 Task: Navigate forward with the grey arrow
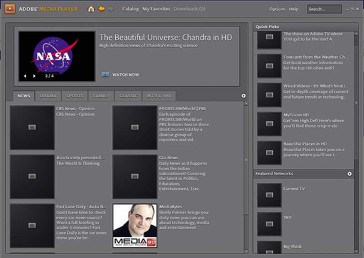tap(111, 9)
